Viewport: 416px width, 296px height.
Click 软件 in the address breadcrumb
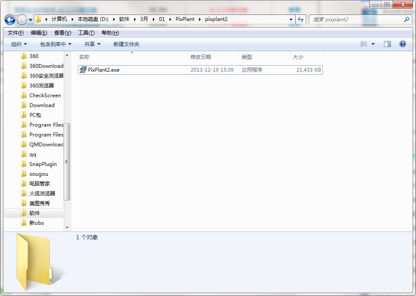[124, 19]
